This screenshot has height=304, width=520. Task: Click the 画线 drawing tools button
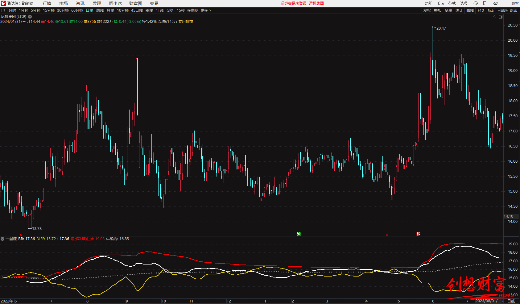(x=470, y=10)
